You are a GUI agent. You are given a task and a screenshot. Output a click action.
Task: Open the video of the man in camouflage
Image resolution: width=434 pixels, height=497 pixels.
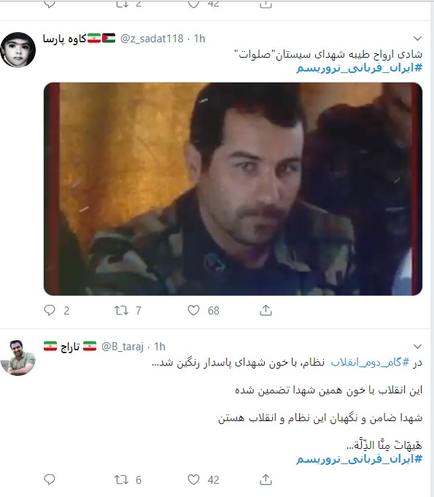click(x=233, y=189)
